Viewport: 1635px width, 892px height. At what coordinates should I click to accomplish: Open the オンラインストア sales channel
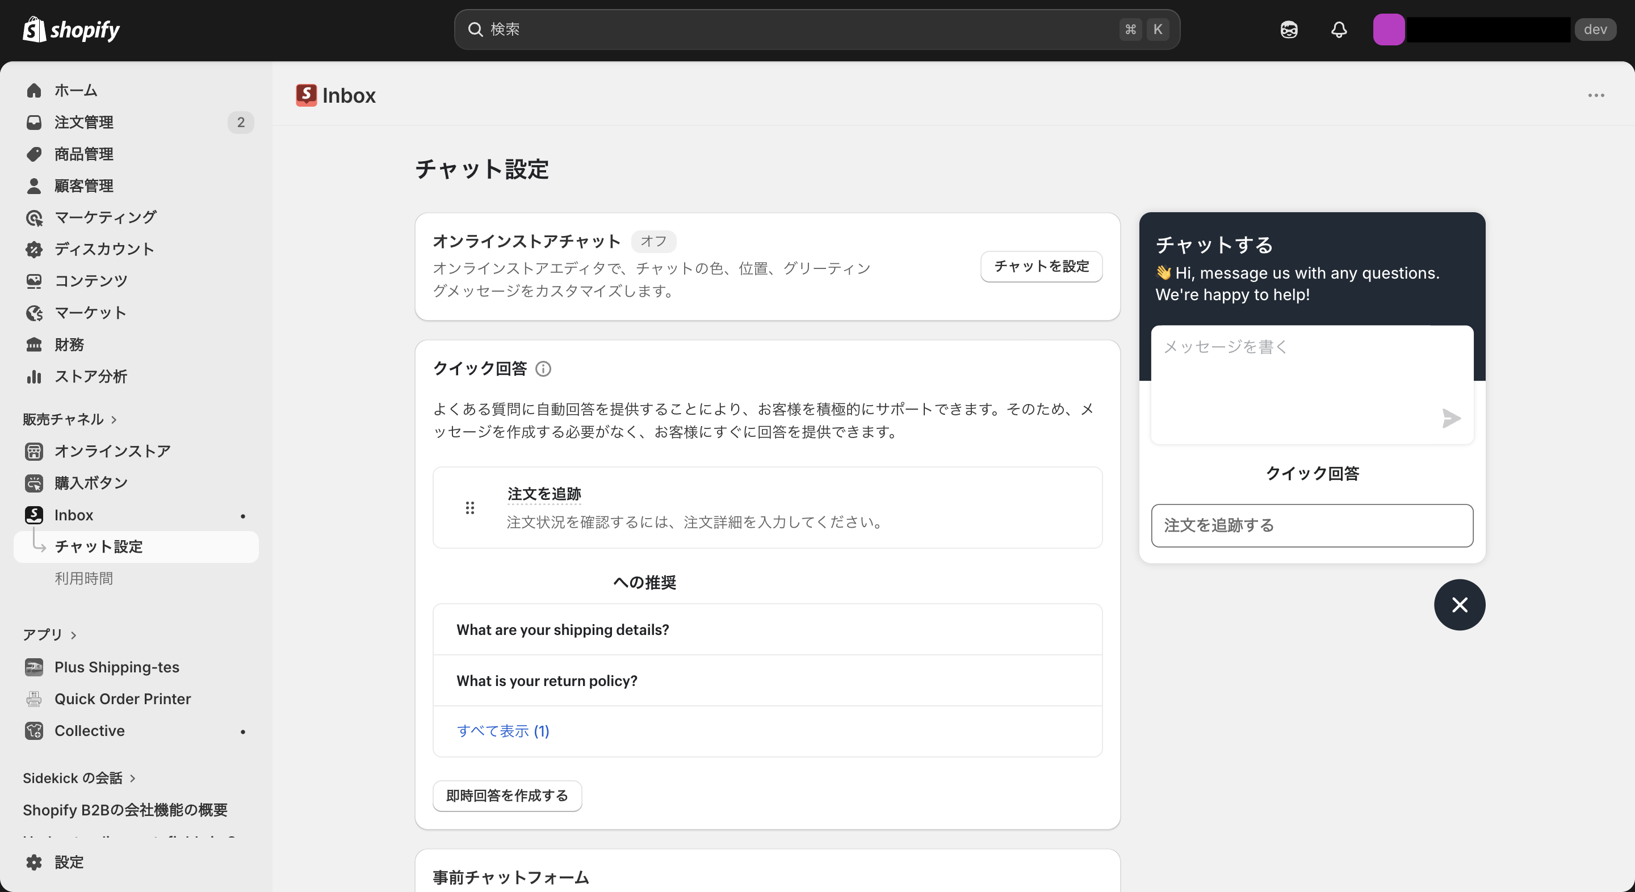pyautogui.click(x=112, y=451)
